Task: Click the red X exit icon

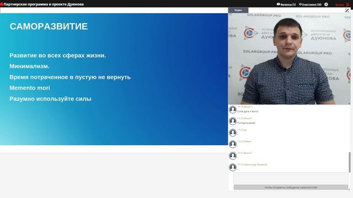Action: [347, 4]
